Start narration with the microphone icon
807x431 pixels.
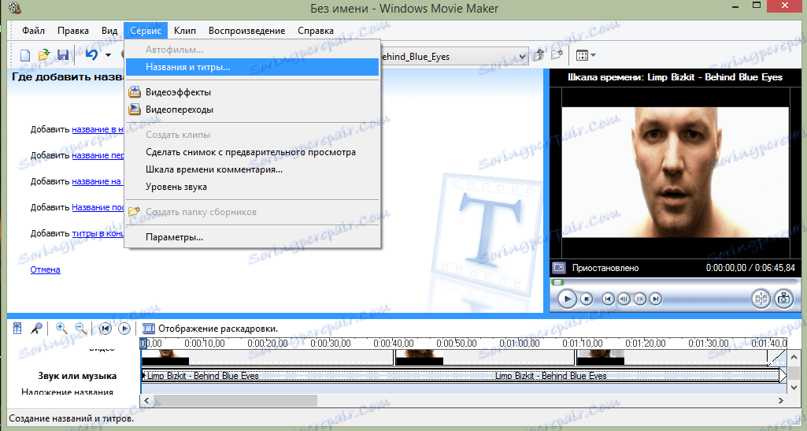tap(35, 328)
